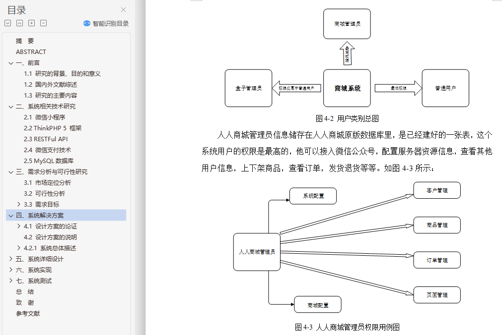Screen dimensions: 502x335
Task: Expand the 六、系统实现 section
Action: click(x=11, y=270)
